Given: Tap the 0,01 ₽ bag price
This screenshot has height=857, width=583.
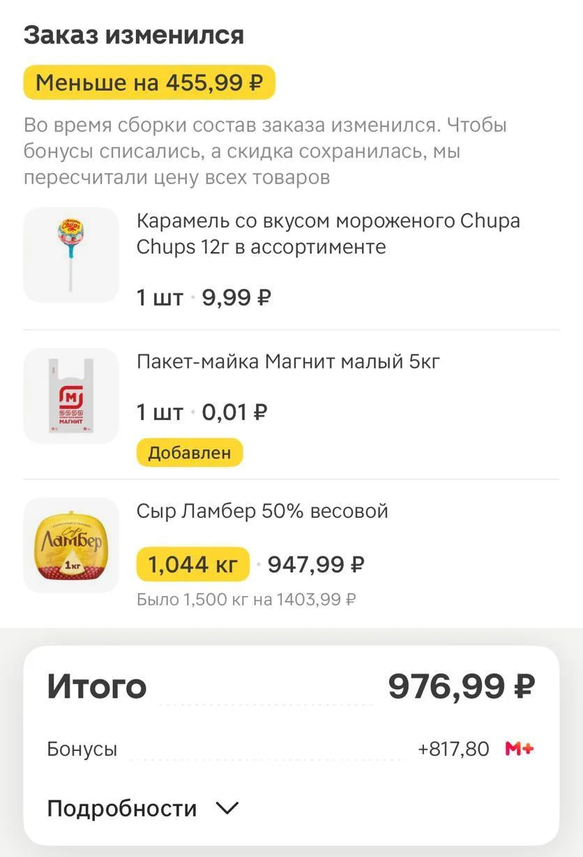Looking at the screenshot, I should [234, 412].
